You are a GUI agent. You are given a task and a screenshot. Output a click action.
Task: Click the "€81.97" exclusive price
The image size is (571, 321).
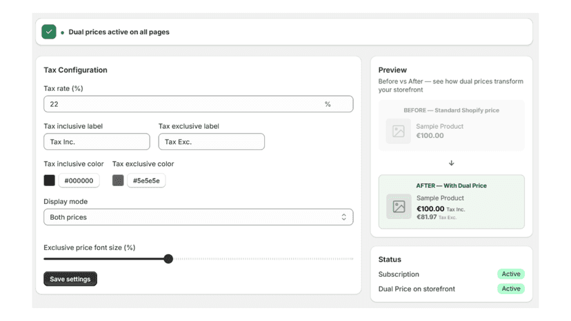click(427, 217)
